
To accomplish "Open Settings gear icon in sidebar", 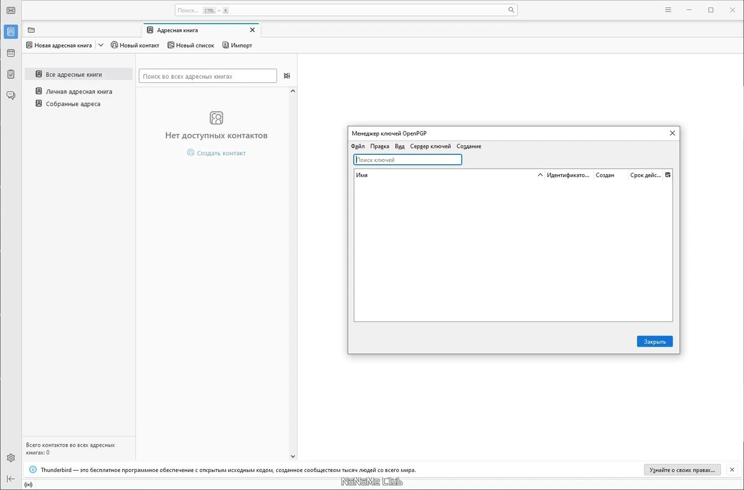I will (11, 458).
